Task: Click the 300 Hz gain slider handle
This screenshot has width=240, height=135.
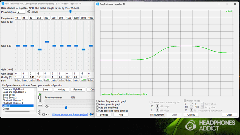Action: (x=47, y=42)
